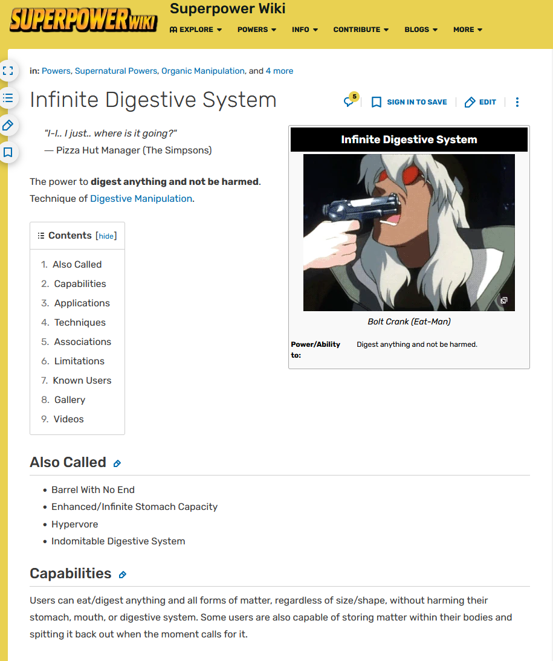Follow the Digestive Manipulation link
The image size is (553, 661).
[141, 199]
